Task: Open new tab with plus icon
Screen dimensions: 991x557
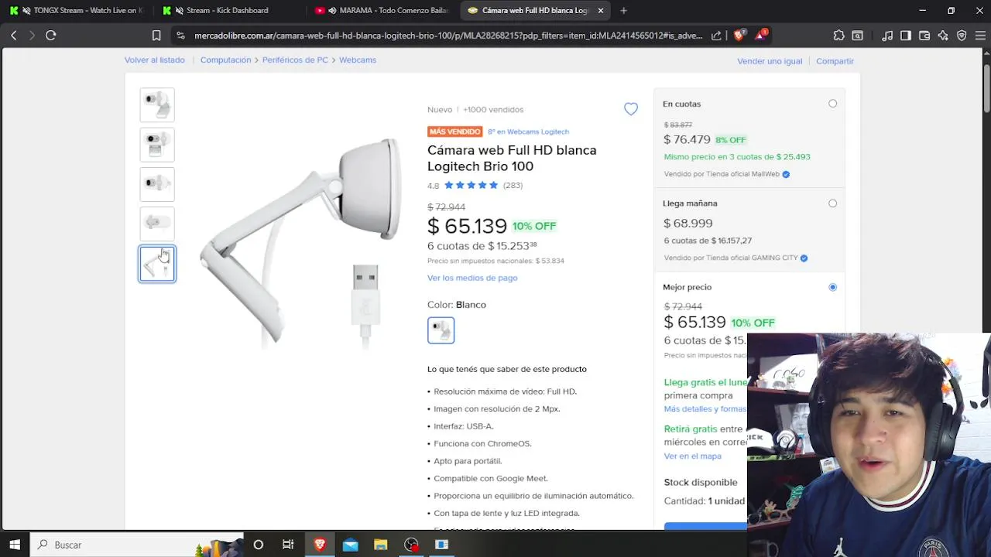Action: point(624,10)
